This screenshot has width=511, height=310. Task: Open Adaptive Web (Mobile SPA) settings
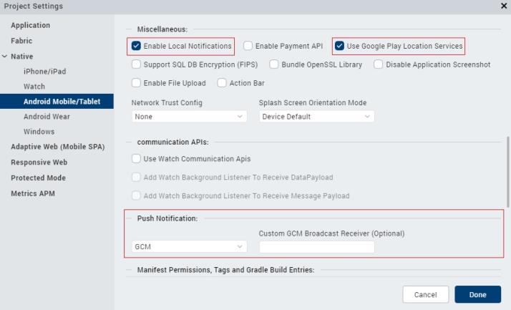57,147
